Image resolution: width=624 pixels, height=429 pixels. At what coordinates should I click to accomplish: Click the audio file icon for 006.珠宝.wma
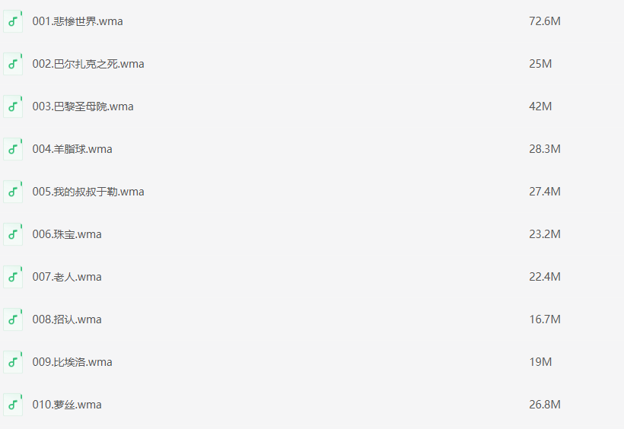13,234
